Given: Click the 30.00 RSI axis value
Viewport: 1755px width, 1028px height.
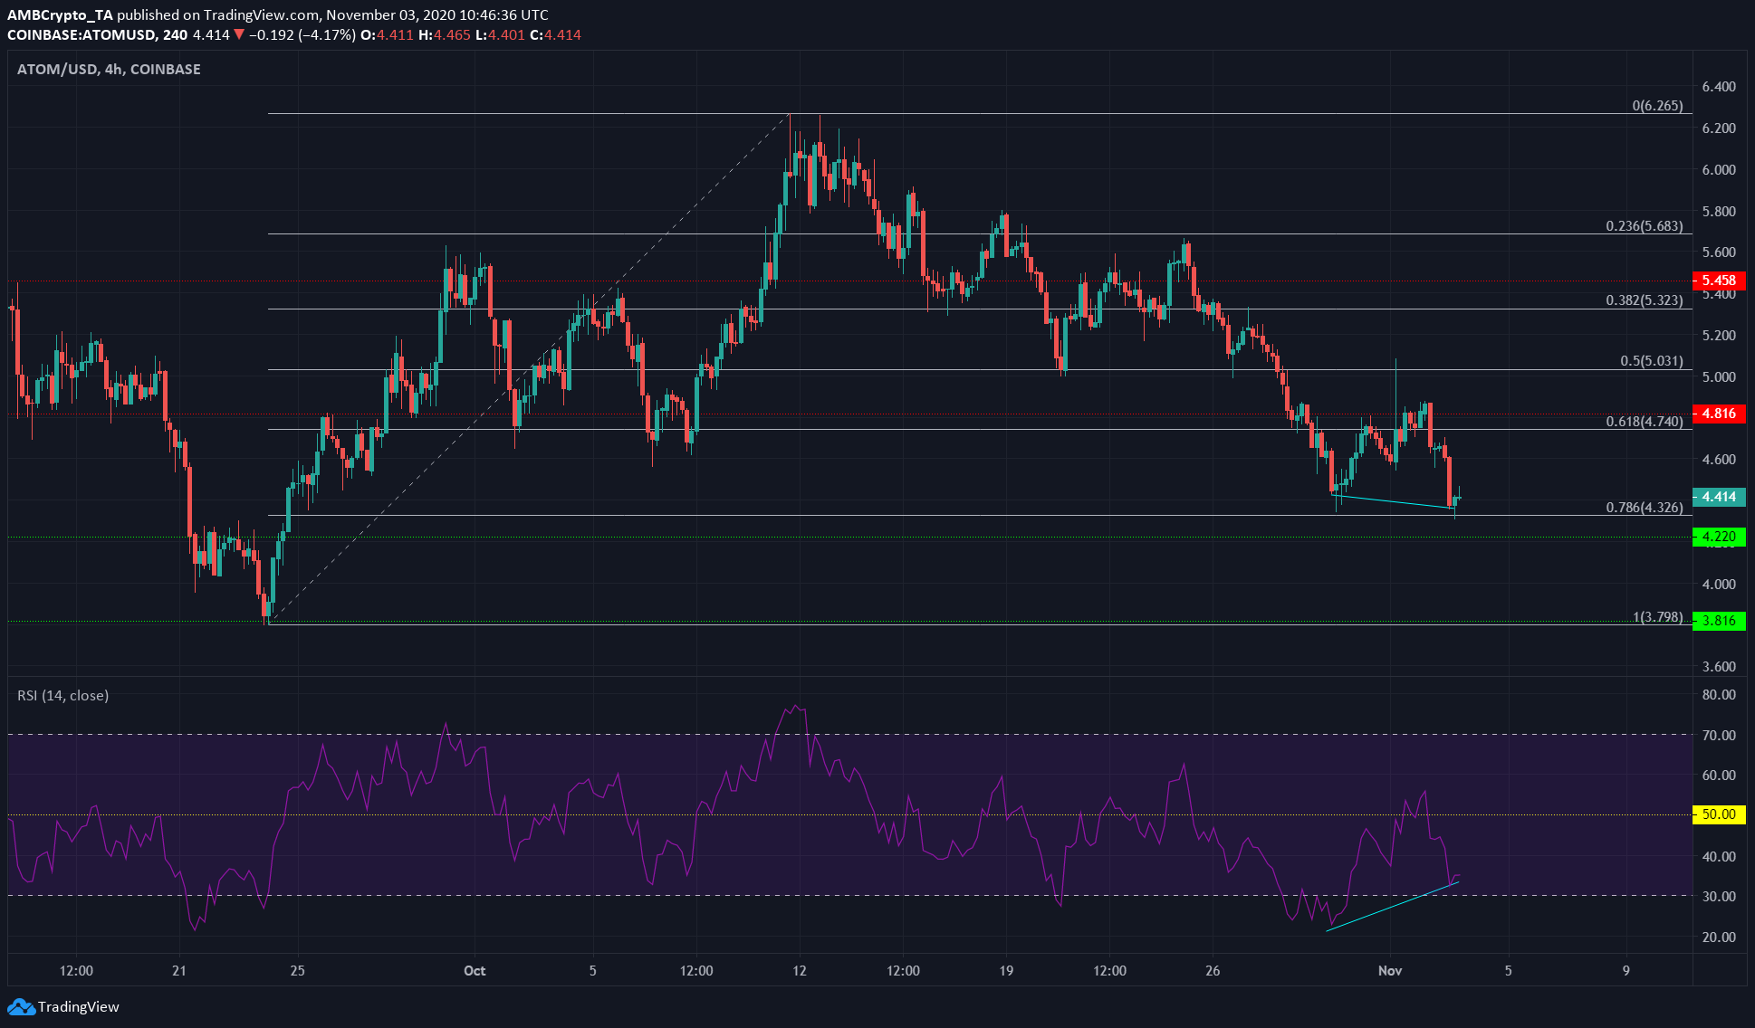Looking at the screenshot, I should tap(1719, 897).
